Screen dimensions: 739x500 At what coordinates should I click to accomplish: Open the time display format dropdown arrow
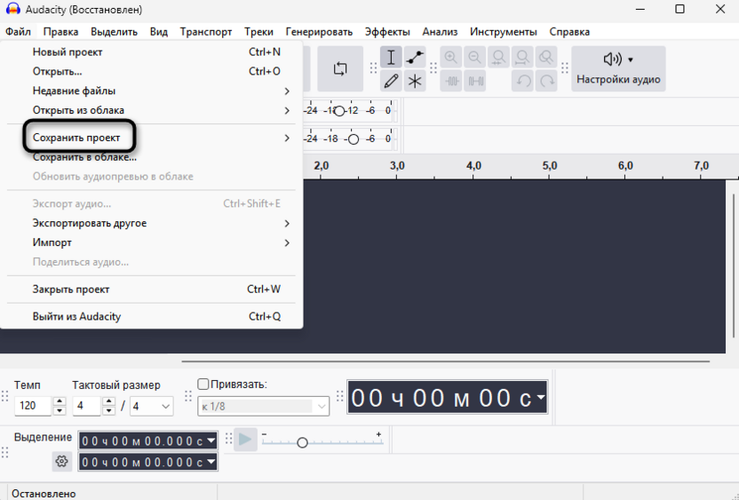tap(541, 397)
